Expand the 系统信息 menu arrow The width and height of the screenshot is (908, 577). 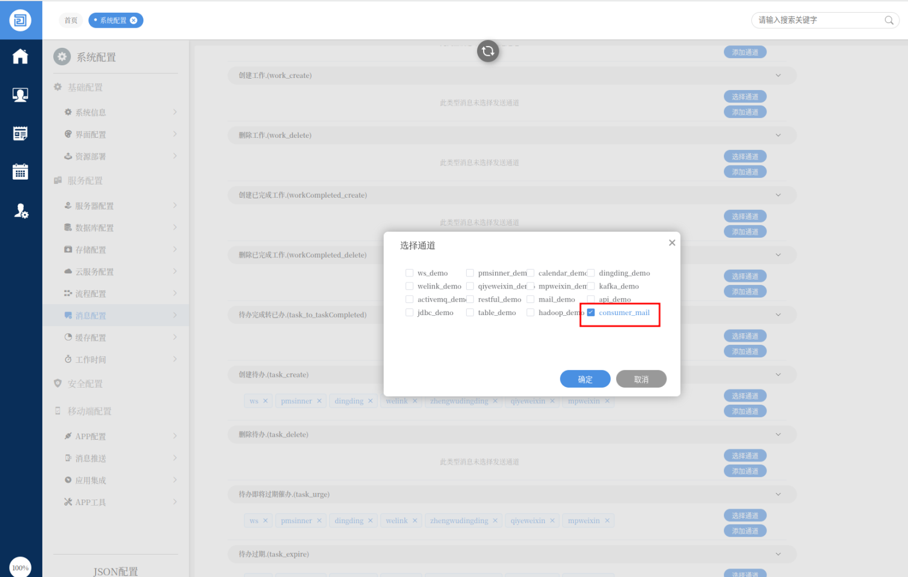tap(174, 112)
